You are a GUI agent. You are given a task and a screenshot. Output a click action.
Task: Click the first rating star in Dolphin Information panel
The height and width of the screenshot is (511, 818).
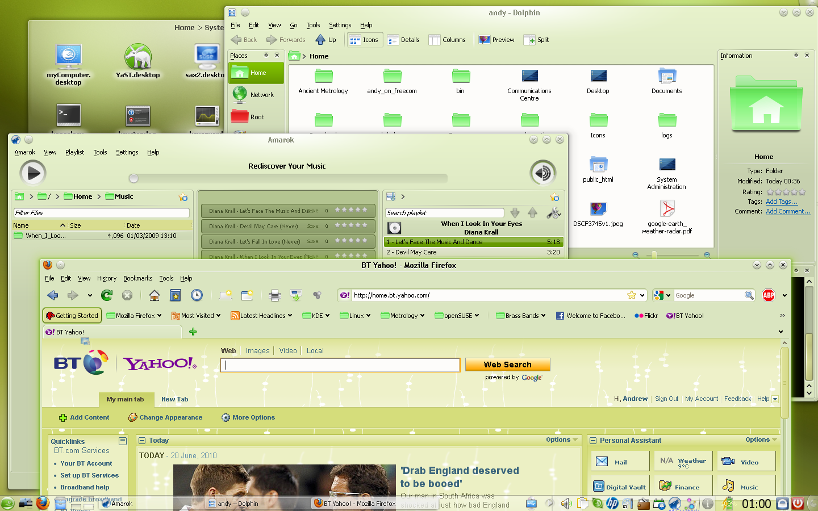(770, 192)
